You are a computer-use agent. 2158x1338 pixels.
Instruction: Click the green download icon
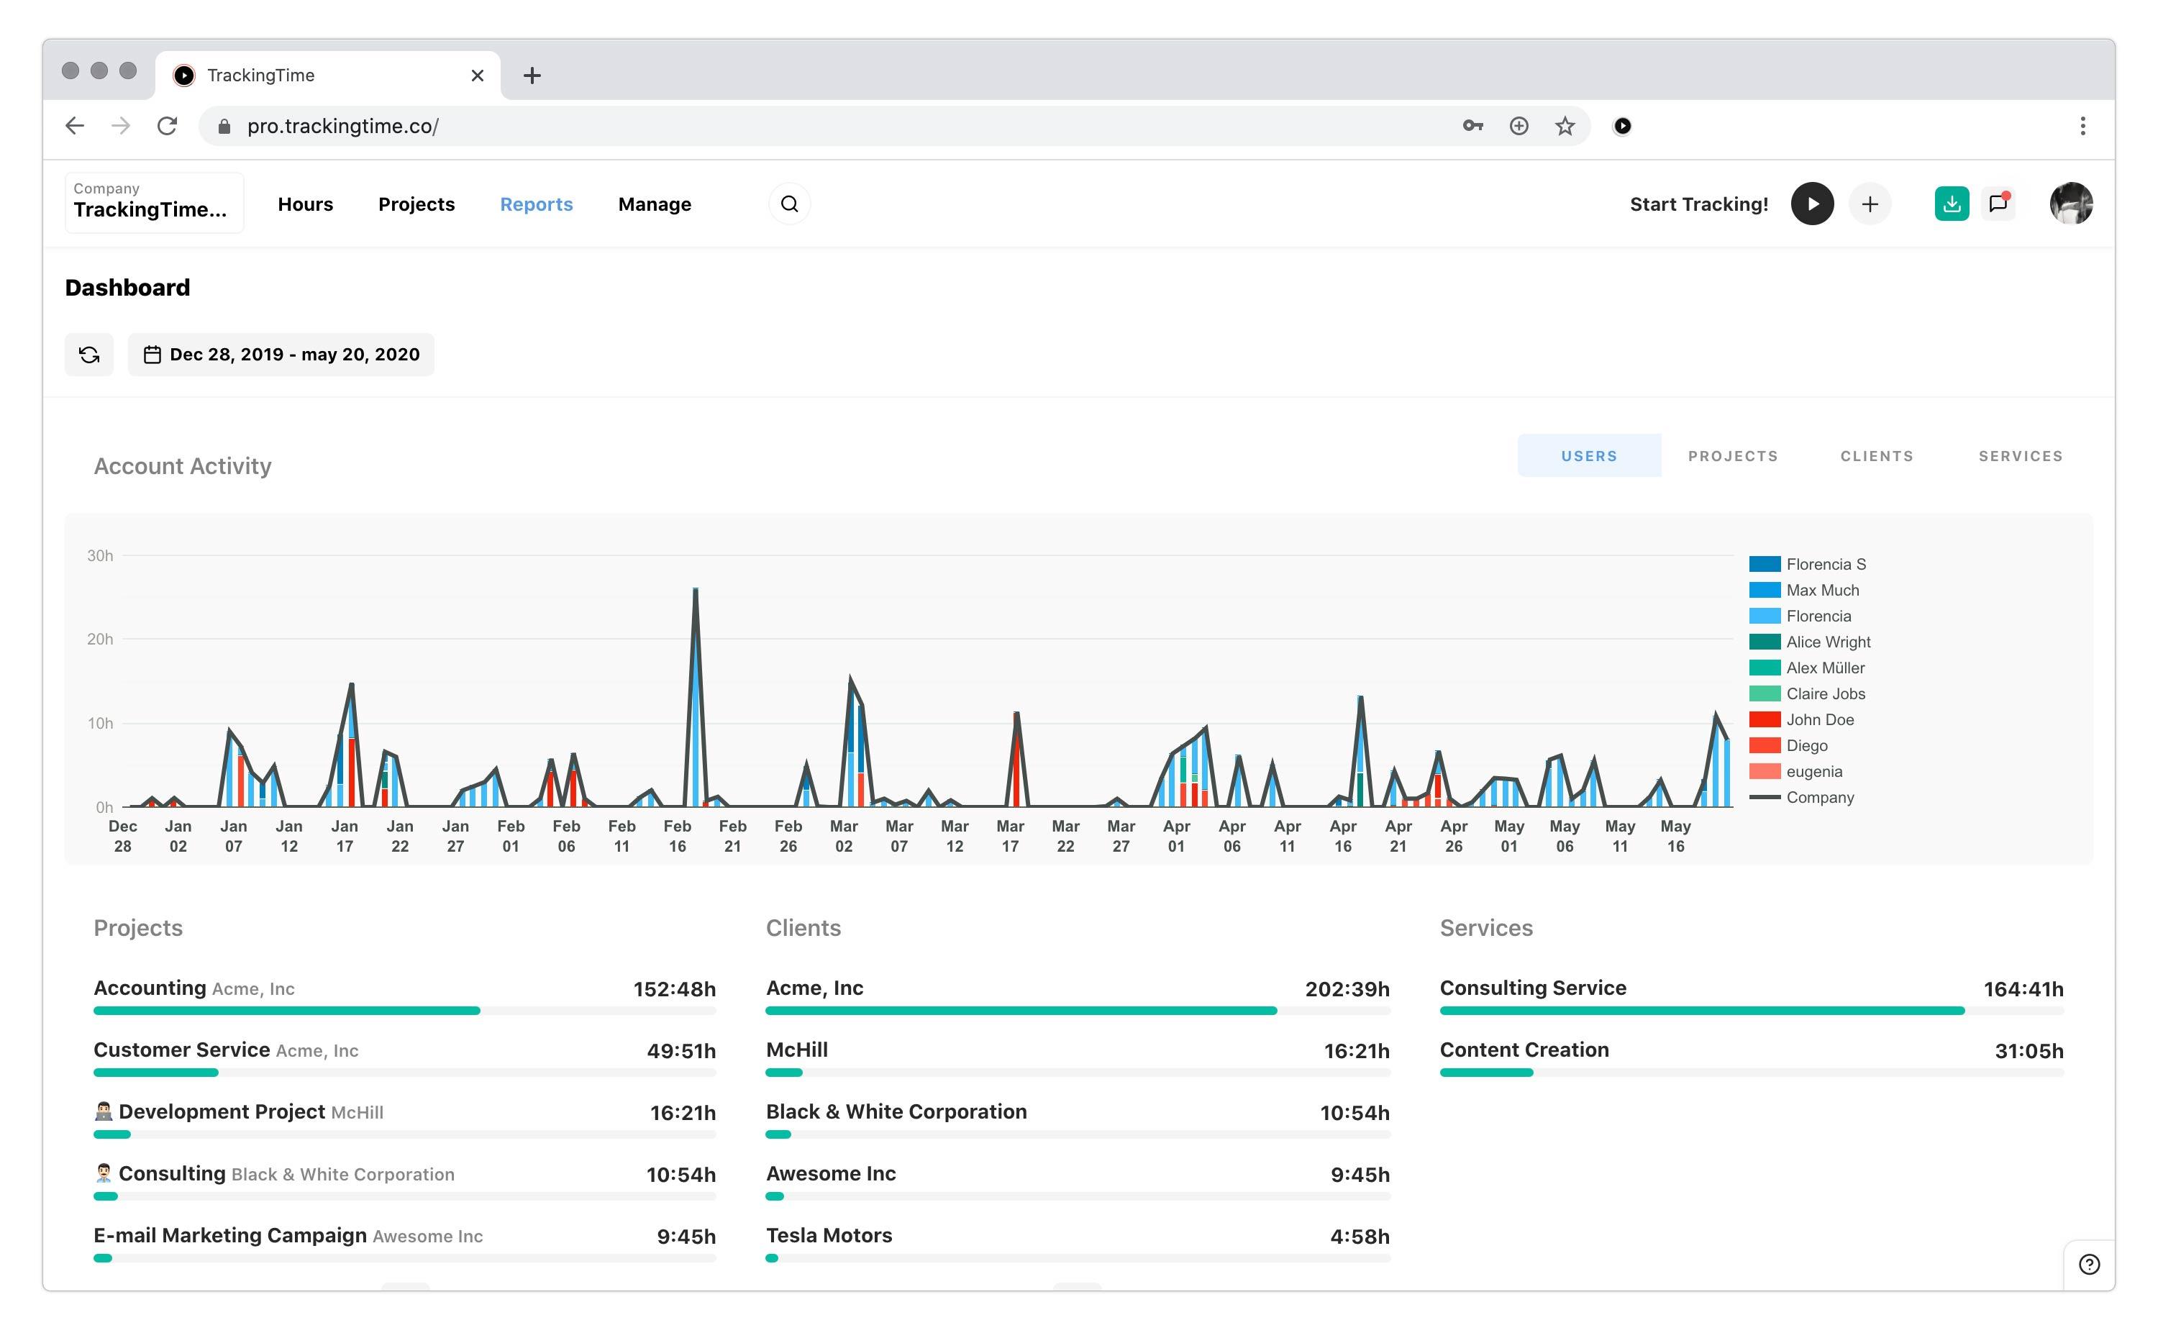(1951, 204)
